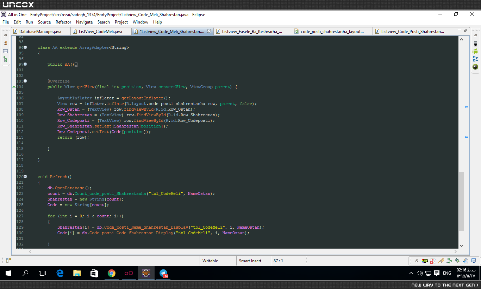The image size is (481, 289).
Task: Open the Console monitor view icon
Action: point(473,261)
